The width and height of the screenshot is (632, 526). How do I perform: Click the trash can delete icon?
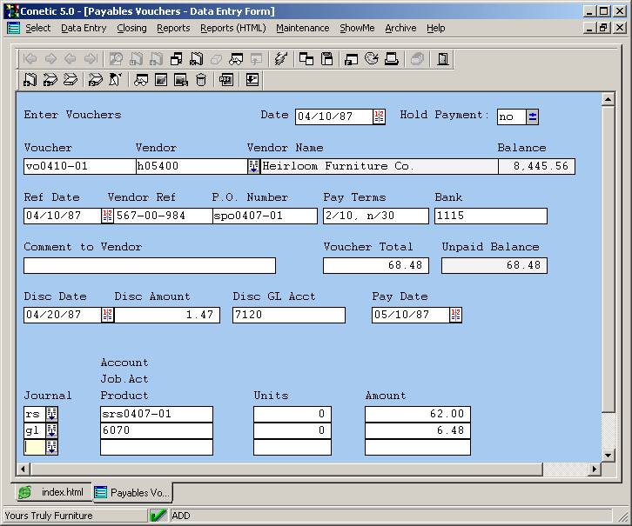click(202, 80)
